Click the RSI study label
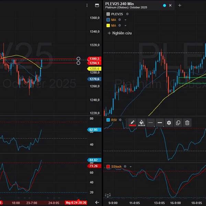The height and width of the screenshot is (206, 206). tap(114, 120)
